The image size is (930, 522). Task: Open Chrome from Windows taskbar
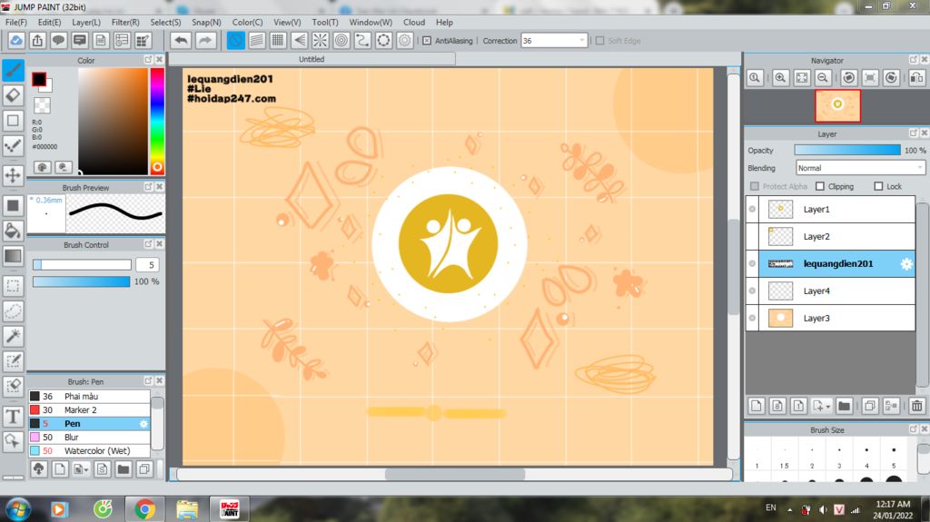[x=144, y=509]
